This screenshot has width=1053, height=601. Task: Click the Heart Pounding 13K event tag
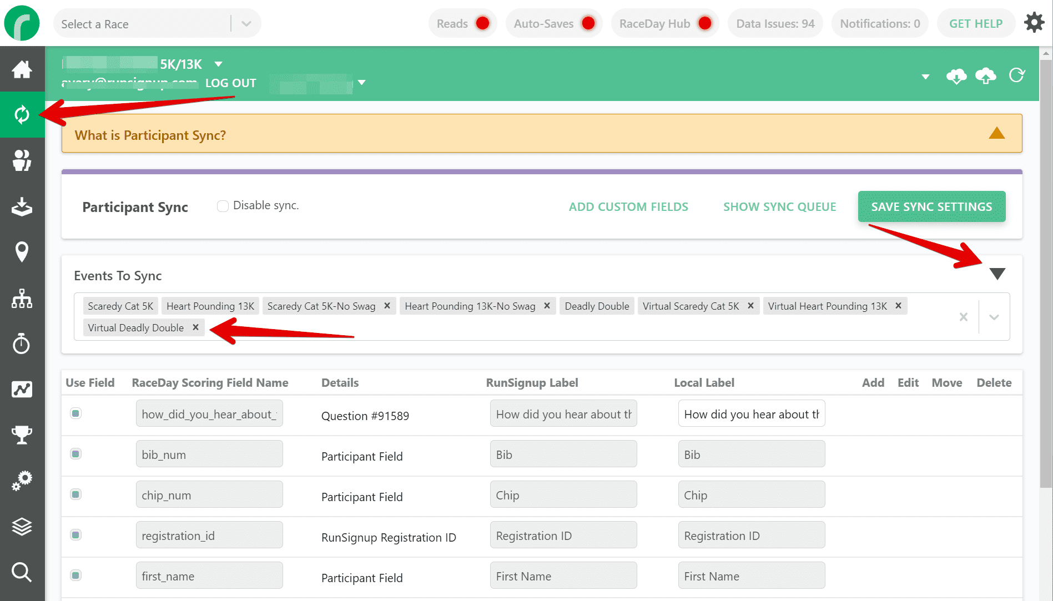(210, 306)
